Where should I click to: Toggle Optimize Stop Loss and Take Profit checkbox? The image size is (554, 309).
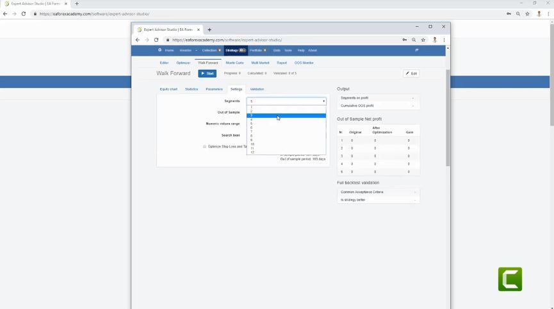[x=205, y=146]
